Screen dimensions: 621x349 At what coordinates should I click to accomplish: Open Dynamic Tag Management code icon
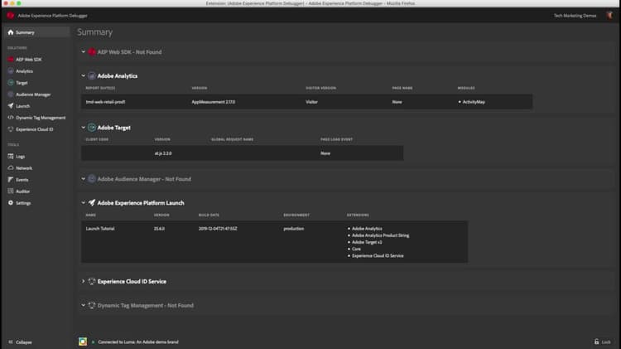(11, 118)
